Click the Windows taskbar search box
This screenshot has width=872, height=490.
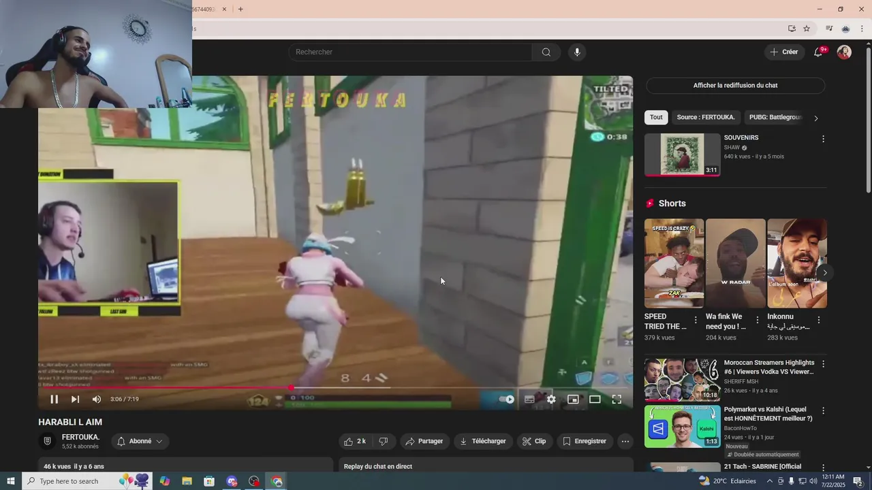click(88, 481)
